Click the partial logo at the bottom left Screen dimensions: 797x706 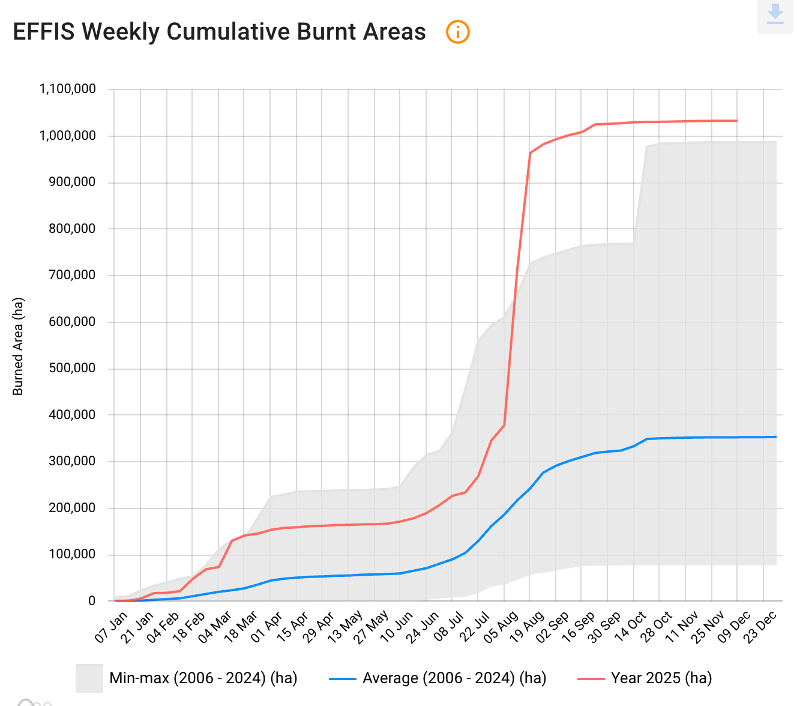coord(33,702)
